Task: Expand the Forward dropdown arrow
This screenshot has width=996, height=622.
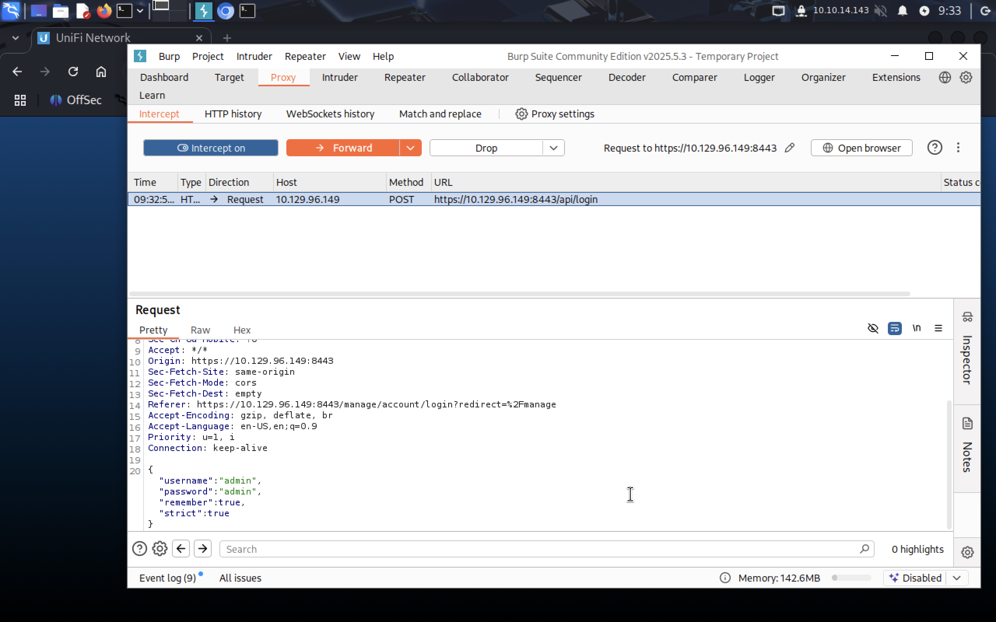Action: 410,148
